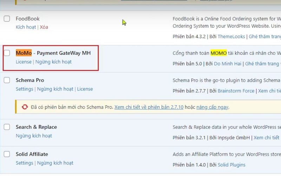Open the Brainstorm Force author link

(236, 91)
